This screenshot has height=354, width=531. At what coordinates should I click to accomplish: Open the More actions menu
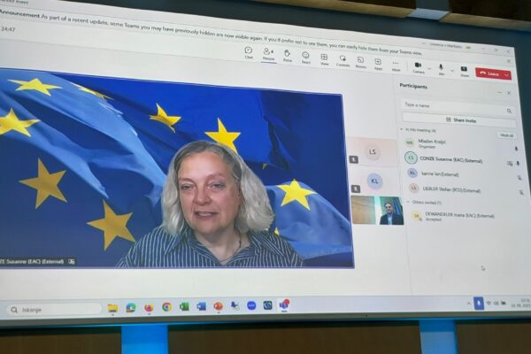click(x=396, y=65)
